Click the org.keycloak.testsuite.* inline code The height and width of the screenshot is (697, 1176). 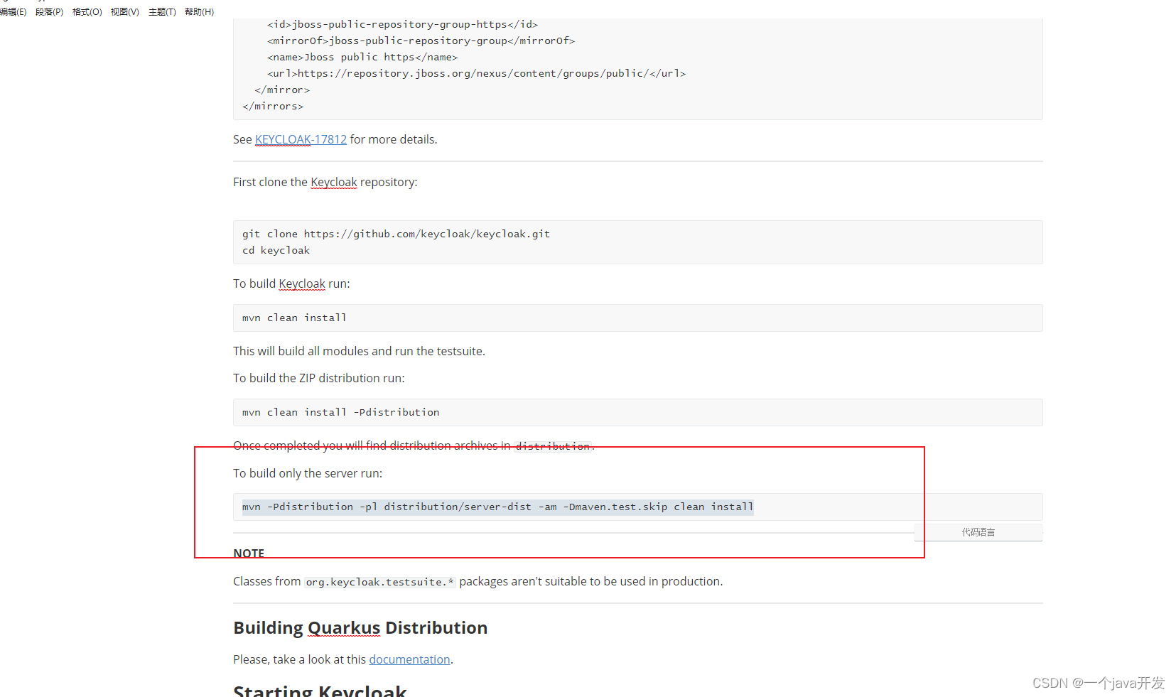(x=379, y=581)
